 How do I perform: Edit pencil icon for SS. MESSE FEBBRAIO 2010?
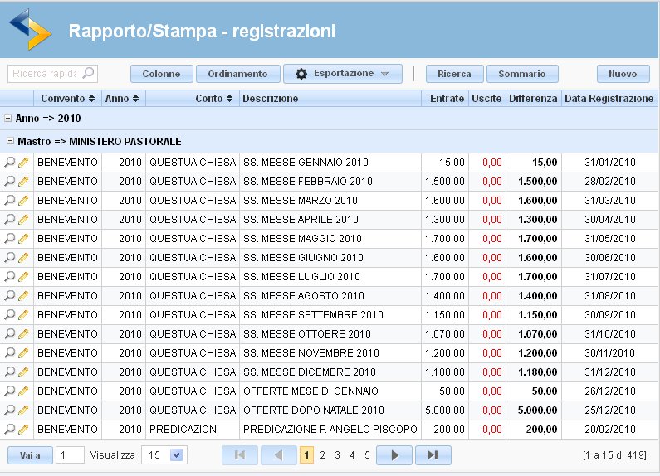point(23,182)
